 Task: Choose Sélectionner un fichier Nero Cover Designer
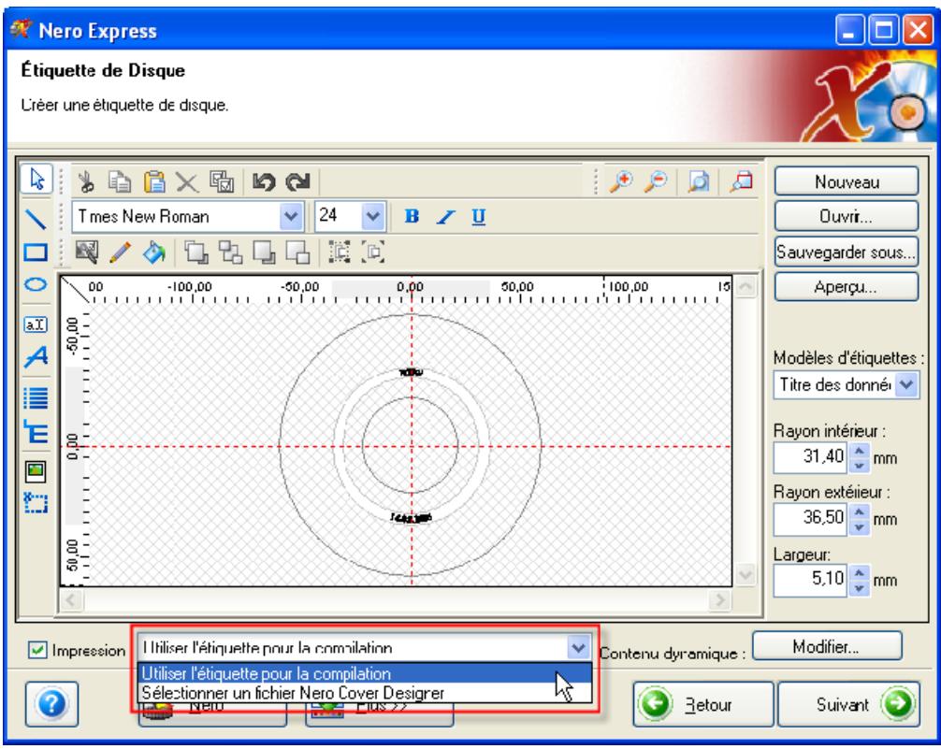tap(365, 693)
